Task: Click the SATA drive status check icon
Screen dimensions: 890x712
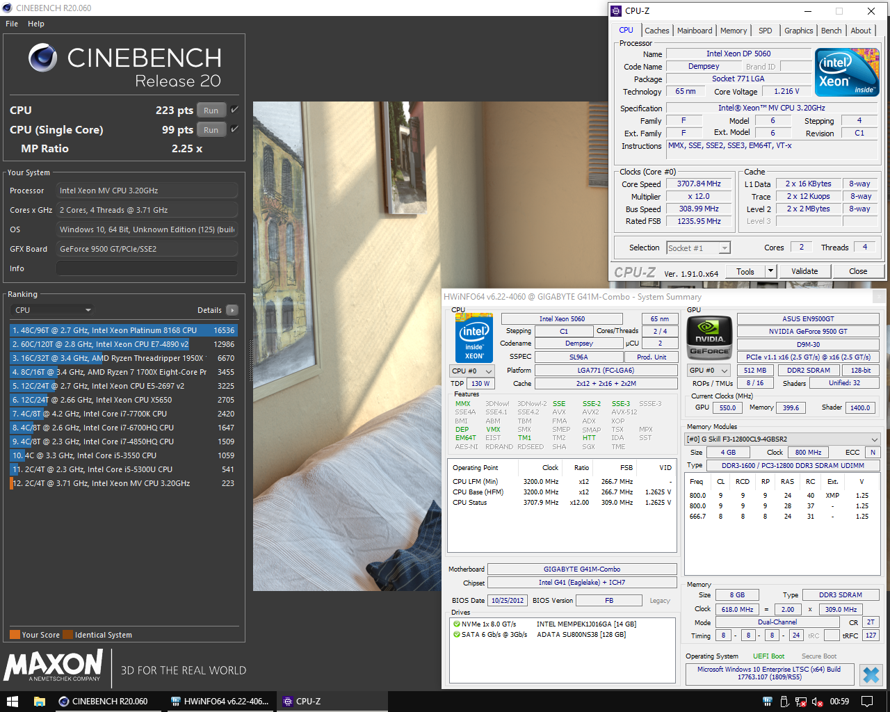Action: 457,634
